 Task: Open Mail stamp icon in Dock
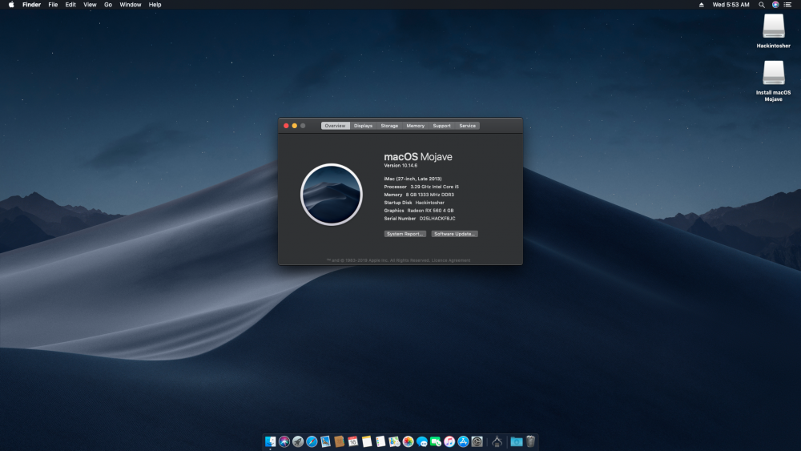click(325, 441)
